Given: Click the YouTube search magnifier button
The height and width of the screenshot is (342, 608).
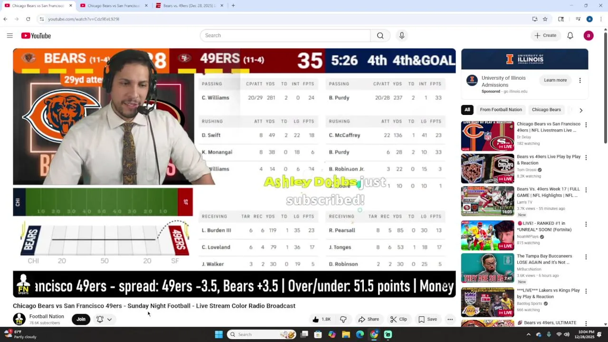Looking at the screenshot, I should (x=380, y=36).
